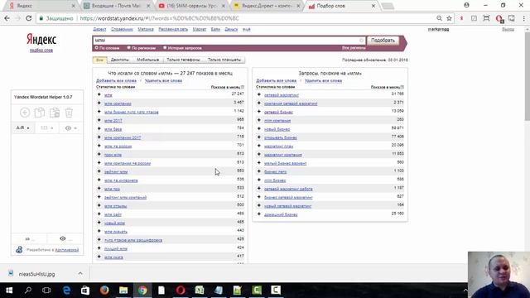Screen dimensions: 530x298
Task: Click left panel 'Удалить все слова' link
Action: 163,81
